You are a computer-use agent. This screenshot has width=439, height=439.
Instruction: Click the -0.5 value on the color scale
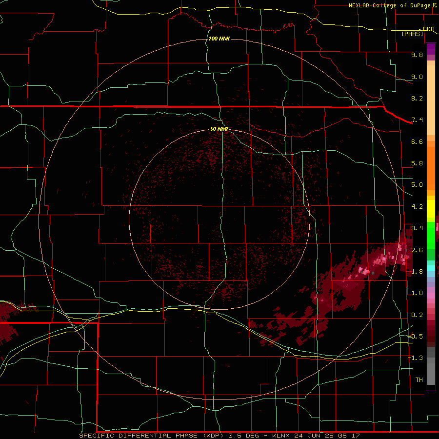416,337
